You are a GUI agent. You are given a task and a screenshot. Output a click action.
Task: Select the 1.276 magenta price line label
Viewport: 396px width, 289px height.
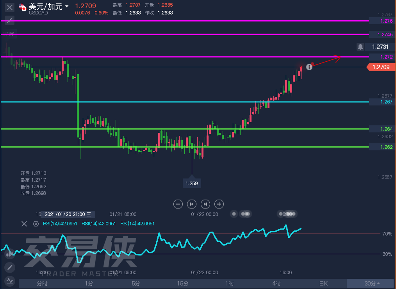click(x=382, y=21)
